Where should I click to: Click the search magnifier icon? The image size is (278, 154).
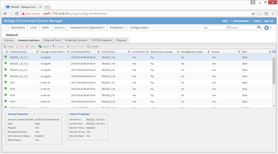(x=259, y=27)
